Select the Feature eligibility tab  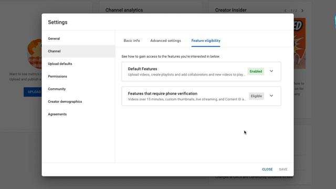coord(206,40)
